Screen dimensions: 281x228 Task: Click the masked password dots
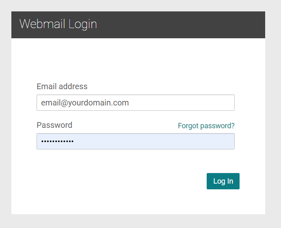click(x=57, y=141)
